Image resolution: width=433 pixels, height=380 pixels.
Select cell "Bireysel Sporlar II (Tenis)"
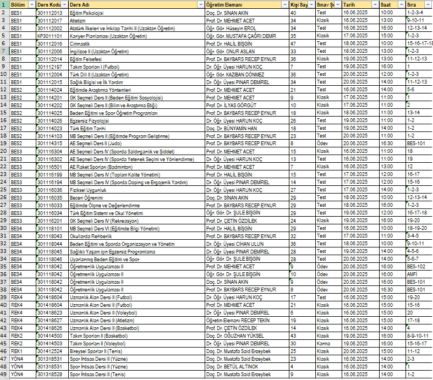tap(136, 351)
